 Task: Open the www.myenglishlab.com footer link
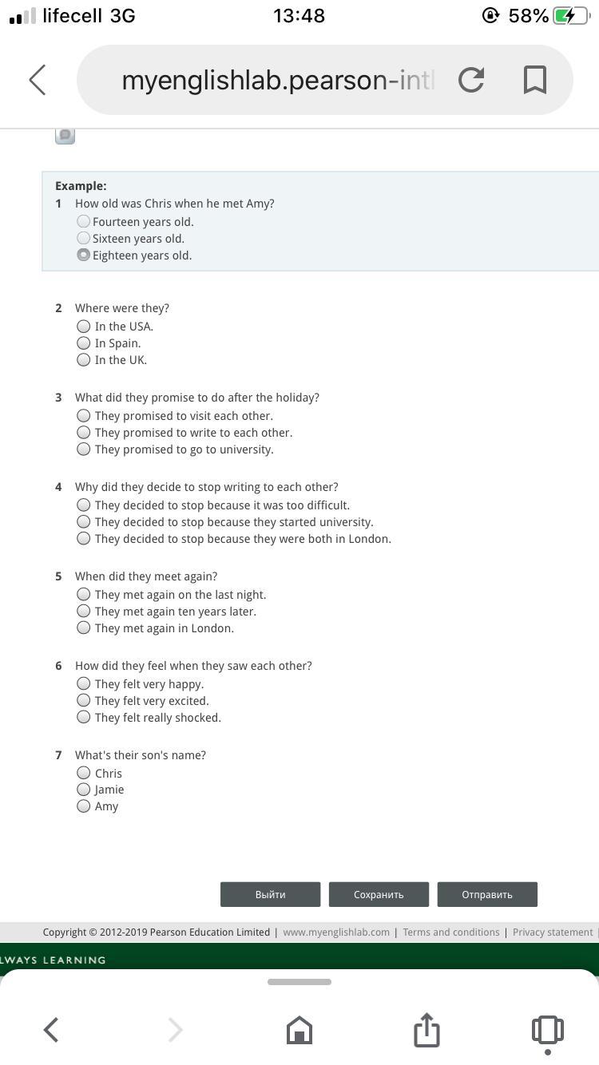pyautogui.click(x=336, y=932)
